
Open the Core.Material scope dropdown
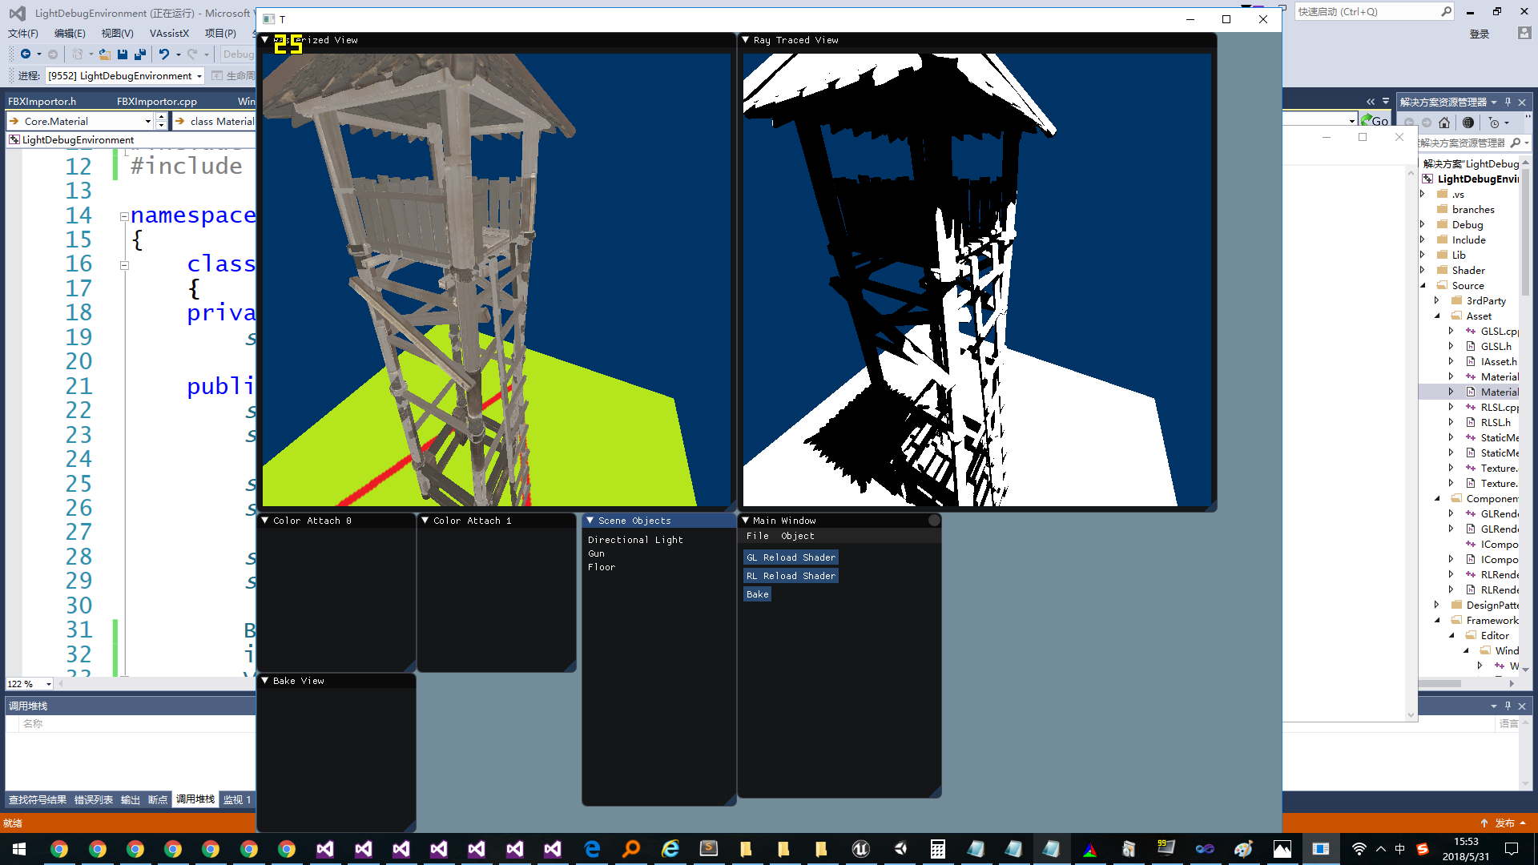click(148, 121)
